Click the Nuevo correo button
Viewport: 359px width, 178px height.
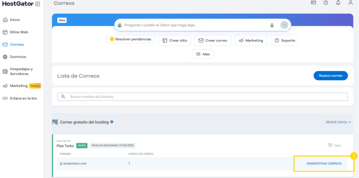point(330,75)
